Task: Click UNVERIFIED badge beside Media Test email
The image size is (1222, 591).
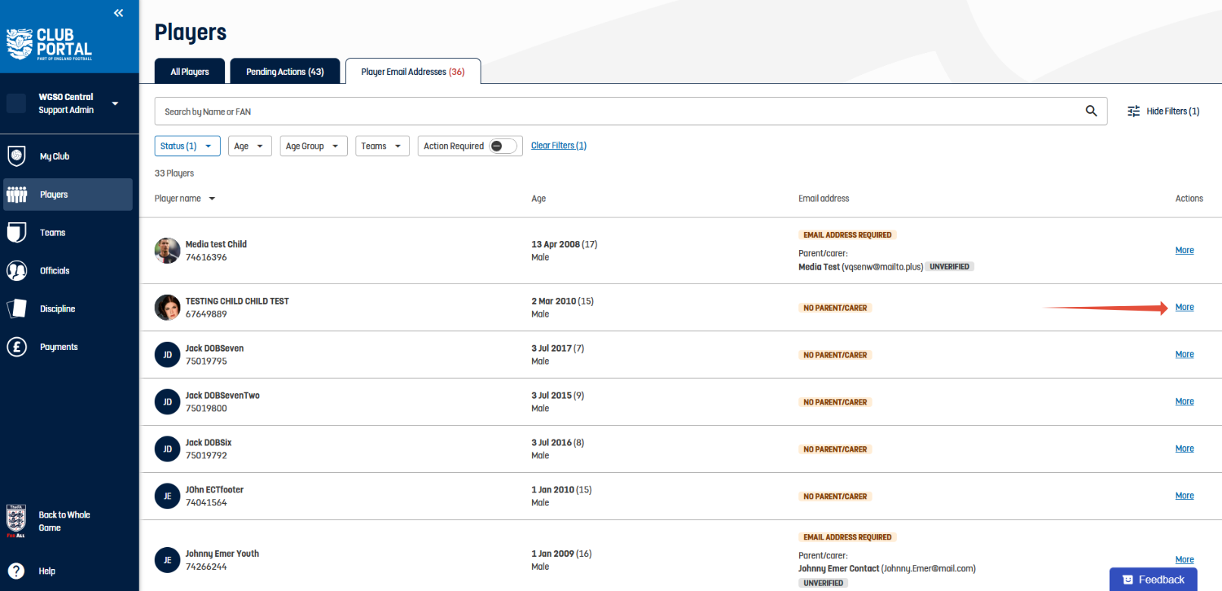Action: pyautogui.click(x=949, y=267)
